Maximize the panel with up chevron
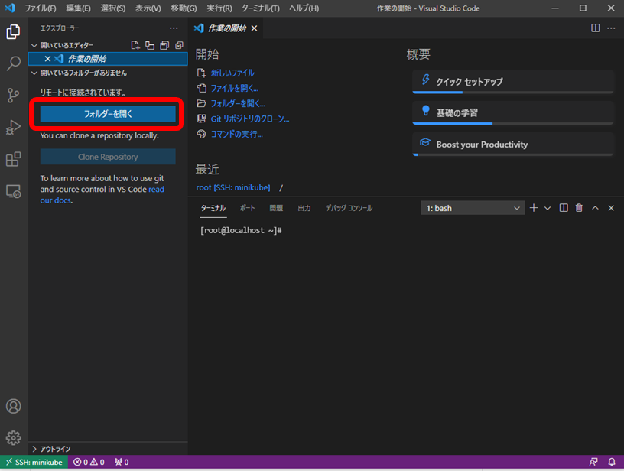Viewport: 624px width, 471px height. point(595,208)
